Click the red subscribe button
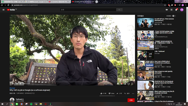The image size is (188, 106). tap(131, 100)
